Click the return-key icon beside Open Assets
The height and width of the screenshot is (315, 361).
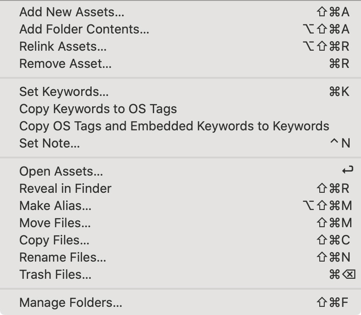pyautogui.click(x=348, y=170)
